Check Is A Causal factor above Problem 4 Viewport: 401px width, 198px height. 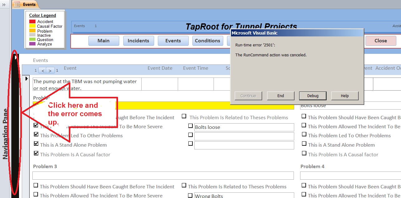[304, 153]
